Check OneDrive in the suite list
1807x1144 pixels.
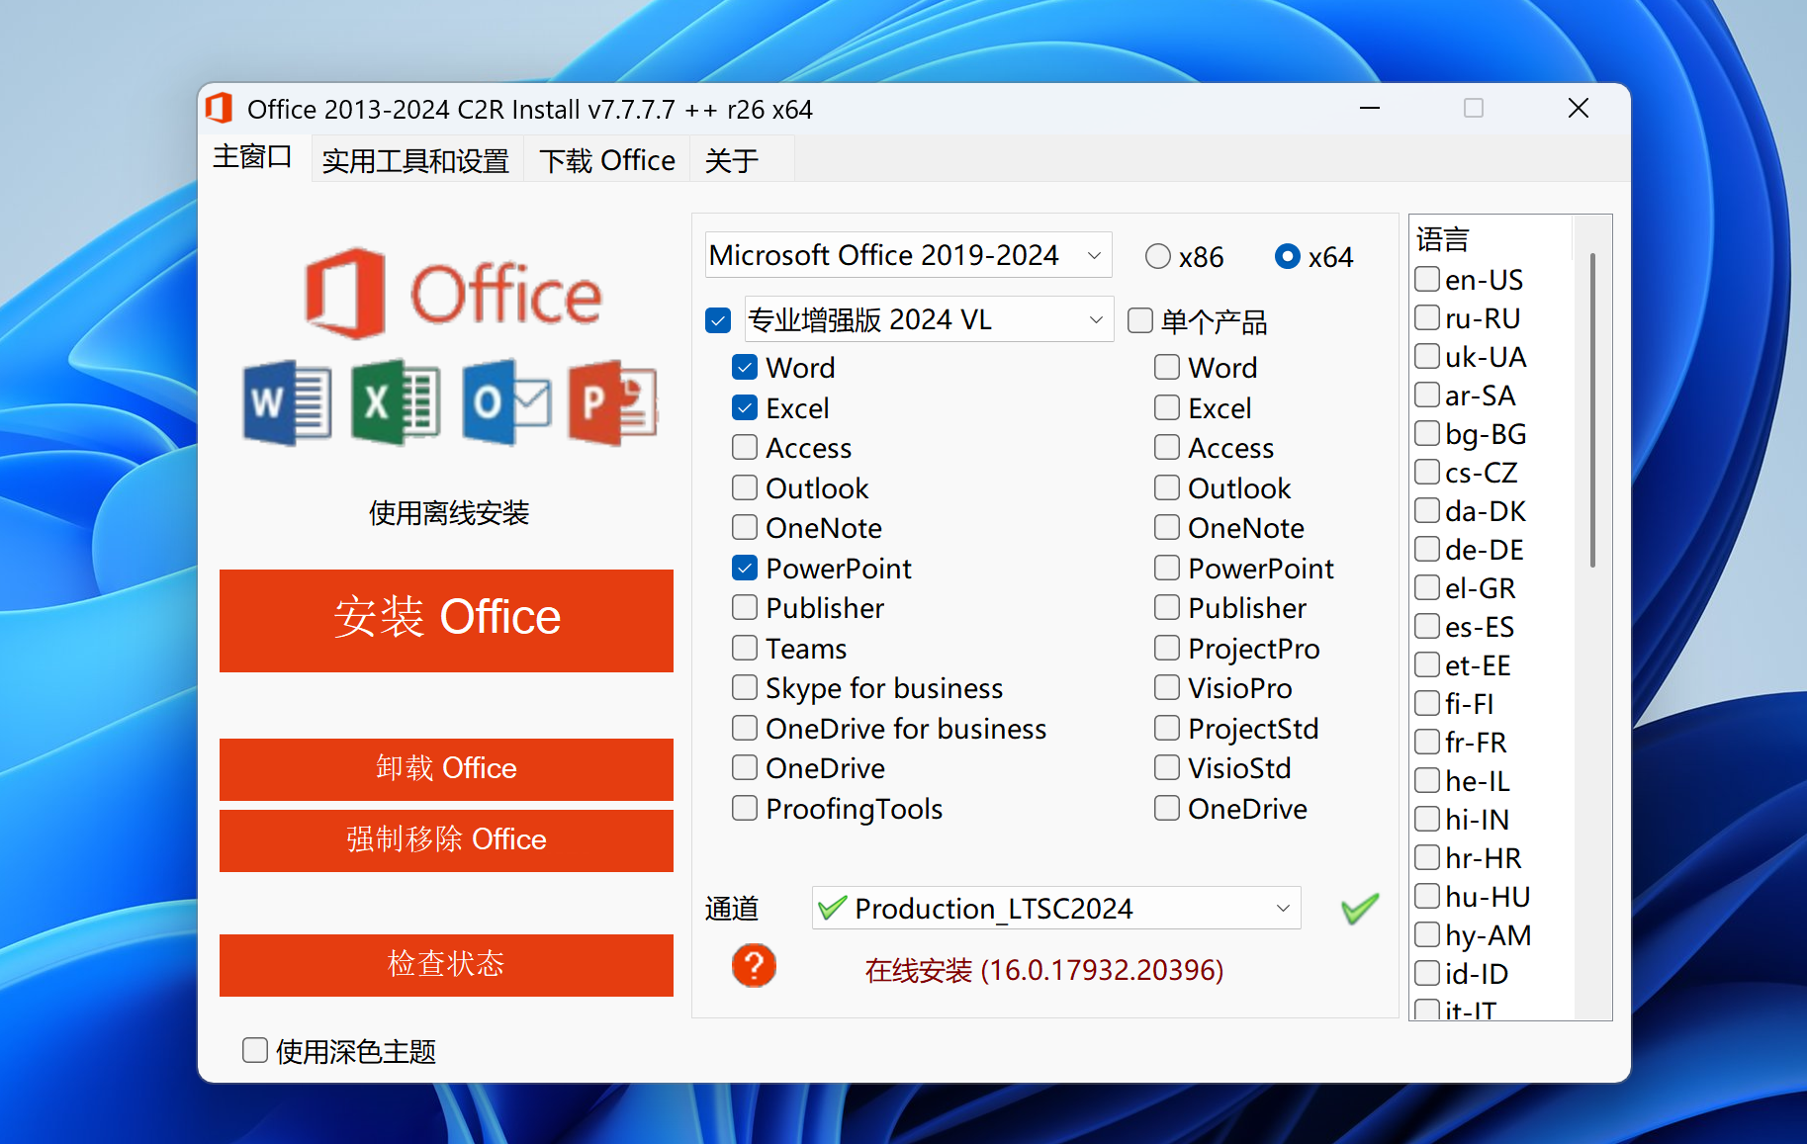(x=745, y=767)
